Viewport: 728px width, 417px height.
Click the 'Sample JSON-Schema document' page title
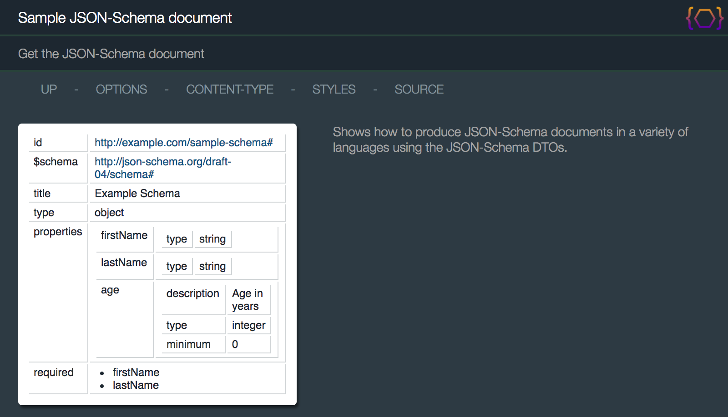pyautogui.click(x=125, y=18)
